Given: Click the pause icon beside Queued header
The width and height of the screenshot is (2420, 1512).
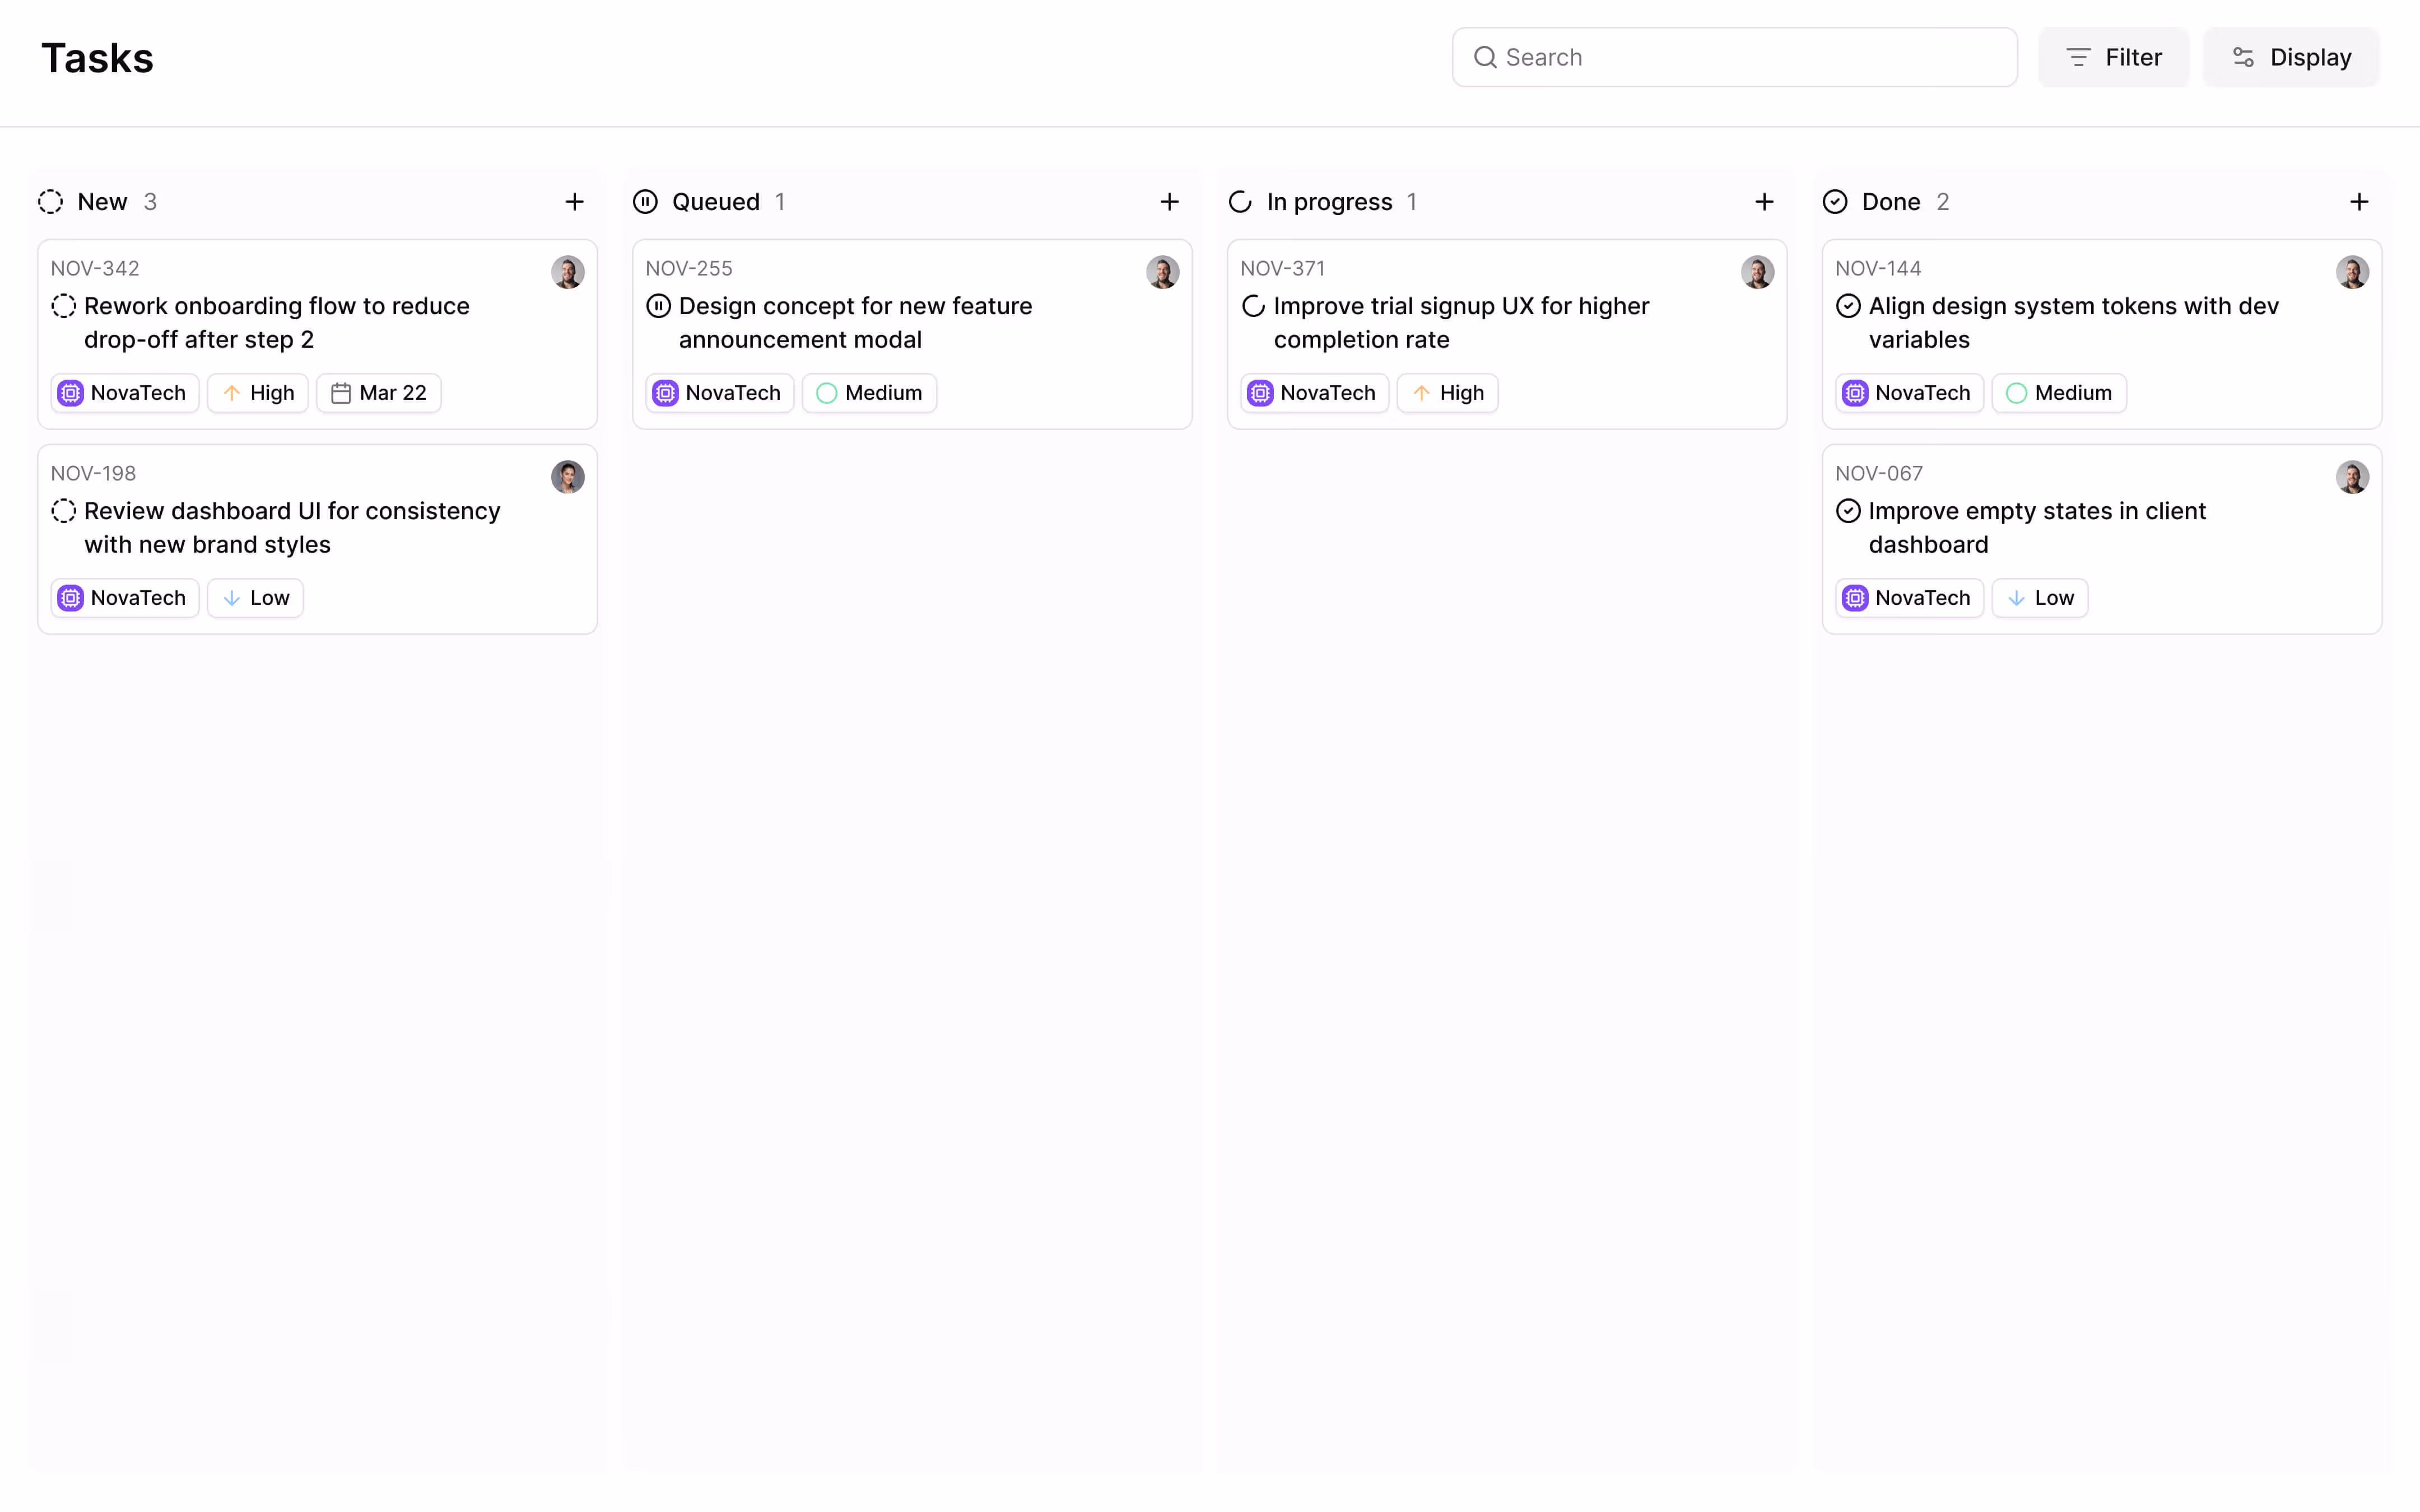Looking at the screenshot, I should pyautogui.click(x=645, y=201).
